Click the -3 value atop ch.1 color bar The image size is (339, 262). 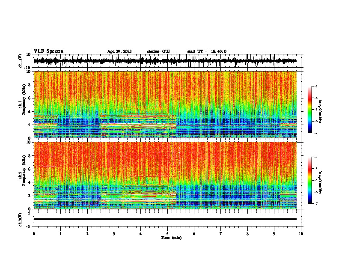(x=316, y=86)
